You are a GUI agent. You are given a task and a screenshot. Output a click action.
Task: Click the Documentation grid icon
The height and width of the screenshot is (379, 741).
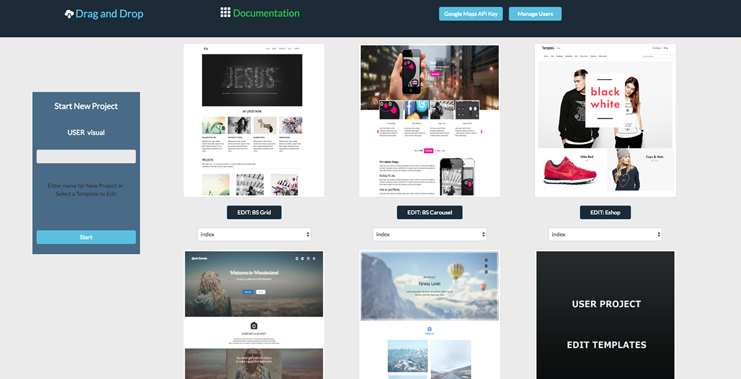pyautogui.click(x=225, y=12)
